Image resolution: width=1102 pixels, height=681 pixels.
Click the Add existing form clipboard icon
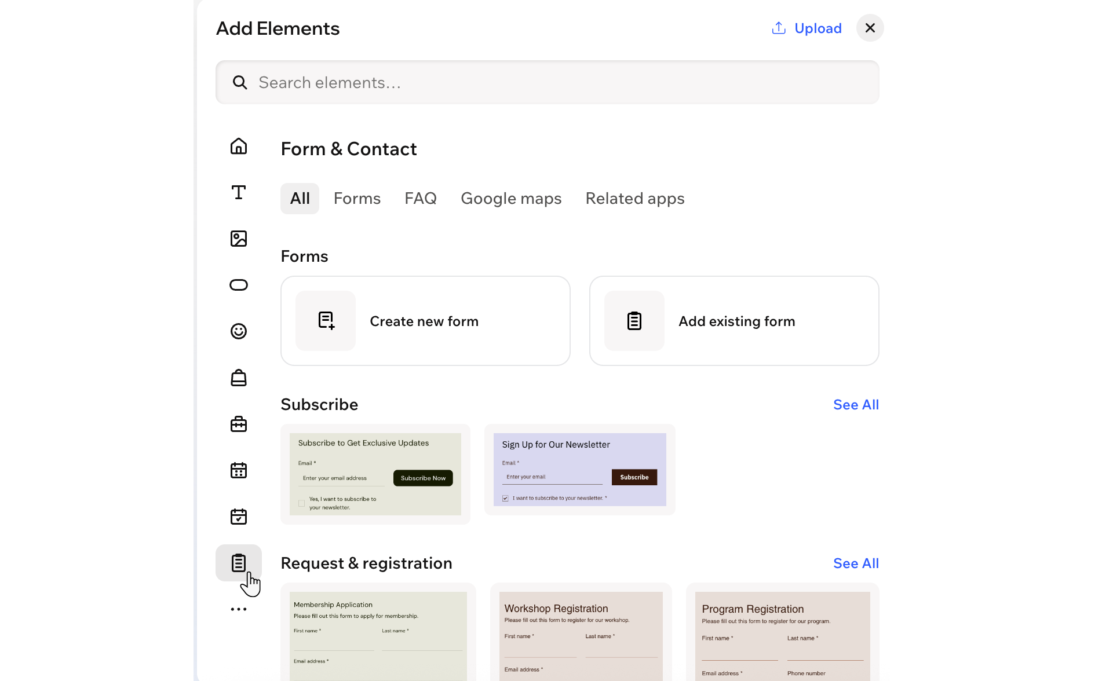pyautogui.click(x=634, y=321)
